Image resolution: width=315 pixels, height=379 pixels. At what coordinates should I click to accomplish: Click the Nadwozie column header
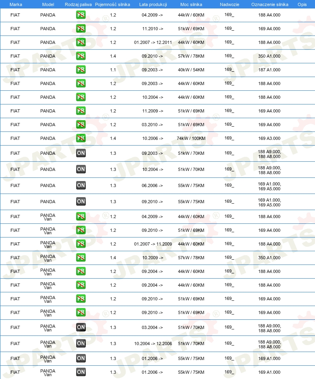click(x=230, y=4)
